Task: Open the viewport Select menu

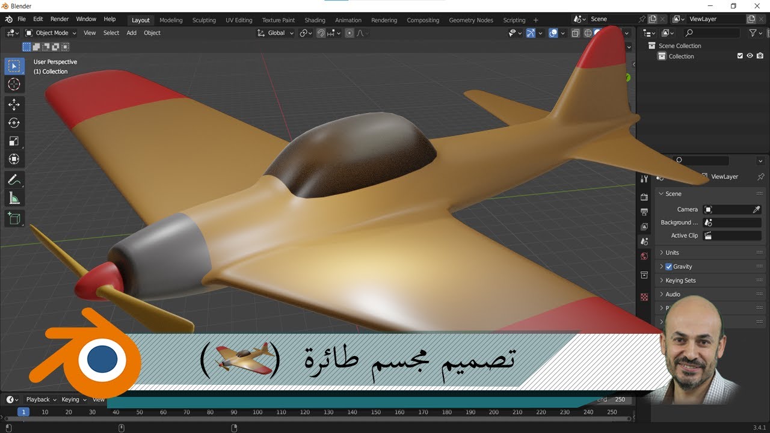Action: click(111, 33)
